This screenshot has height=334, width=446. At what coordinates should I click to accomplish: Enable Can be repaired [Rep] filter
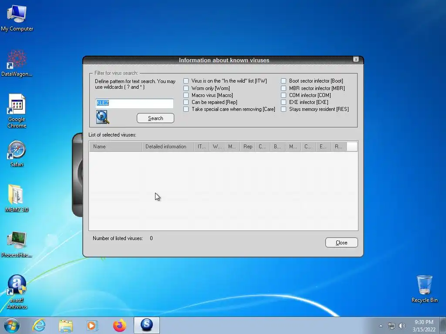coord(186,102)
